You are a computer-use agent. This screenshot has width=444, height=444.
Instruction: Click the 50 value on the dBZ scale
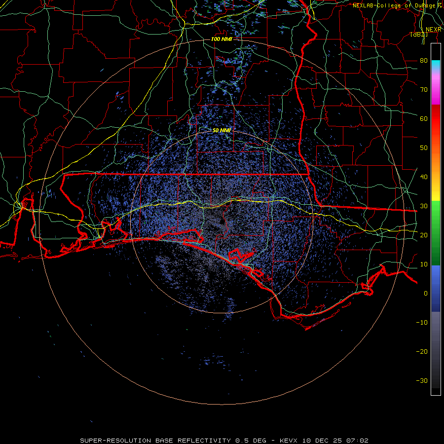(424, 148)
